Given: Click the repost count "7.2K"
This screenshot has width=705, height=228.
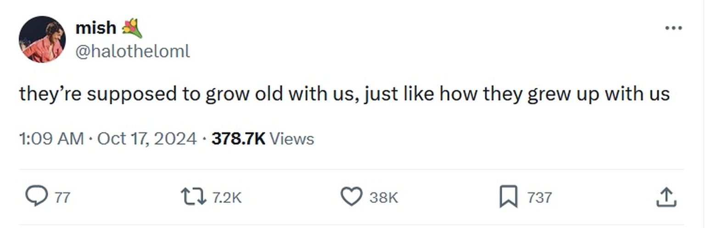Looking at the screenshot, I should pos(227,198).
